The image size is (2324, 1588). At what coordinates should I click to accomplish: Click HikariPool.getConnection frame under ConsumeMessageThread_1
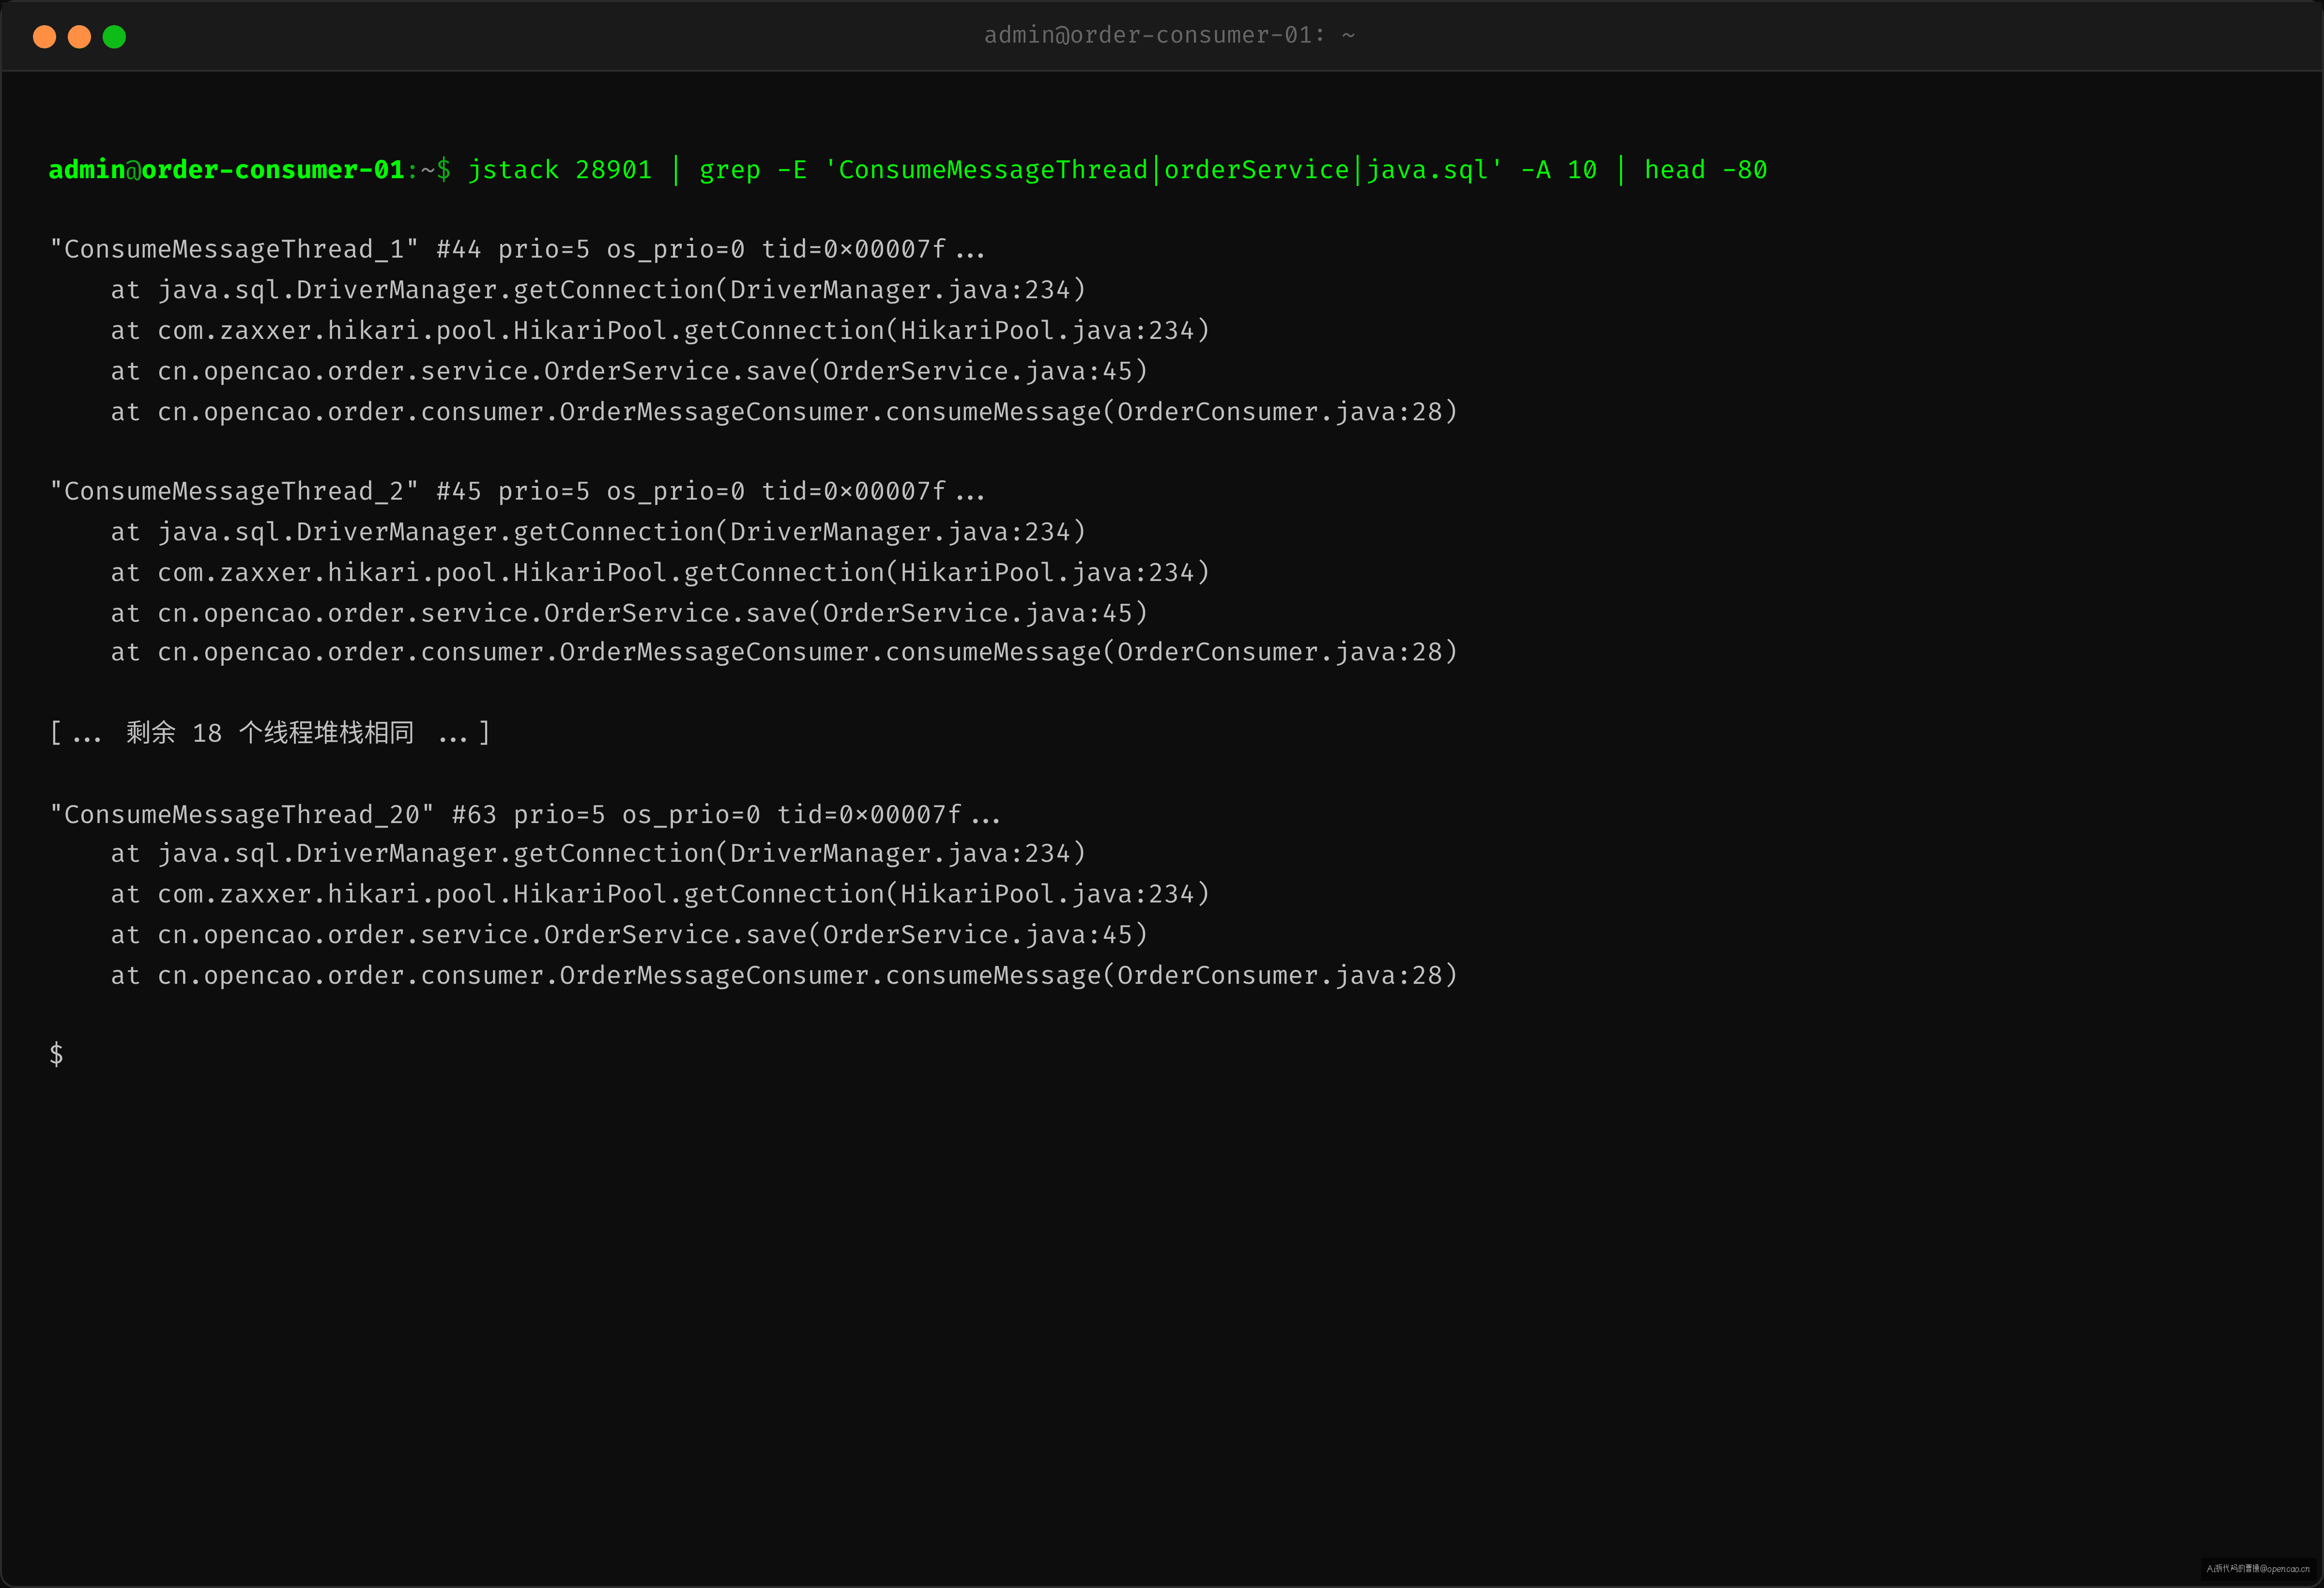[x=660, y=330]
